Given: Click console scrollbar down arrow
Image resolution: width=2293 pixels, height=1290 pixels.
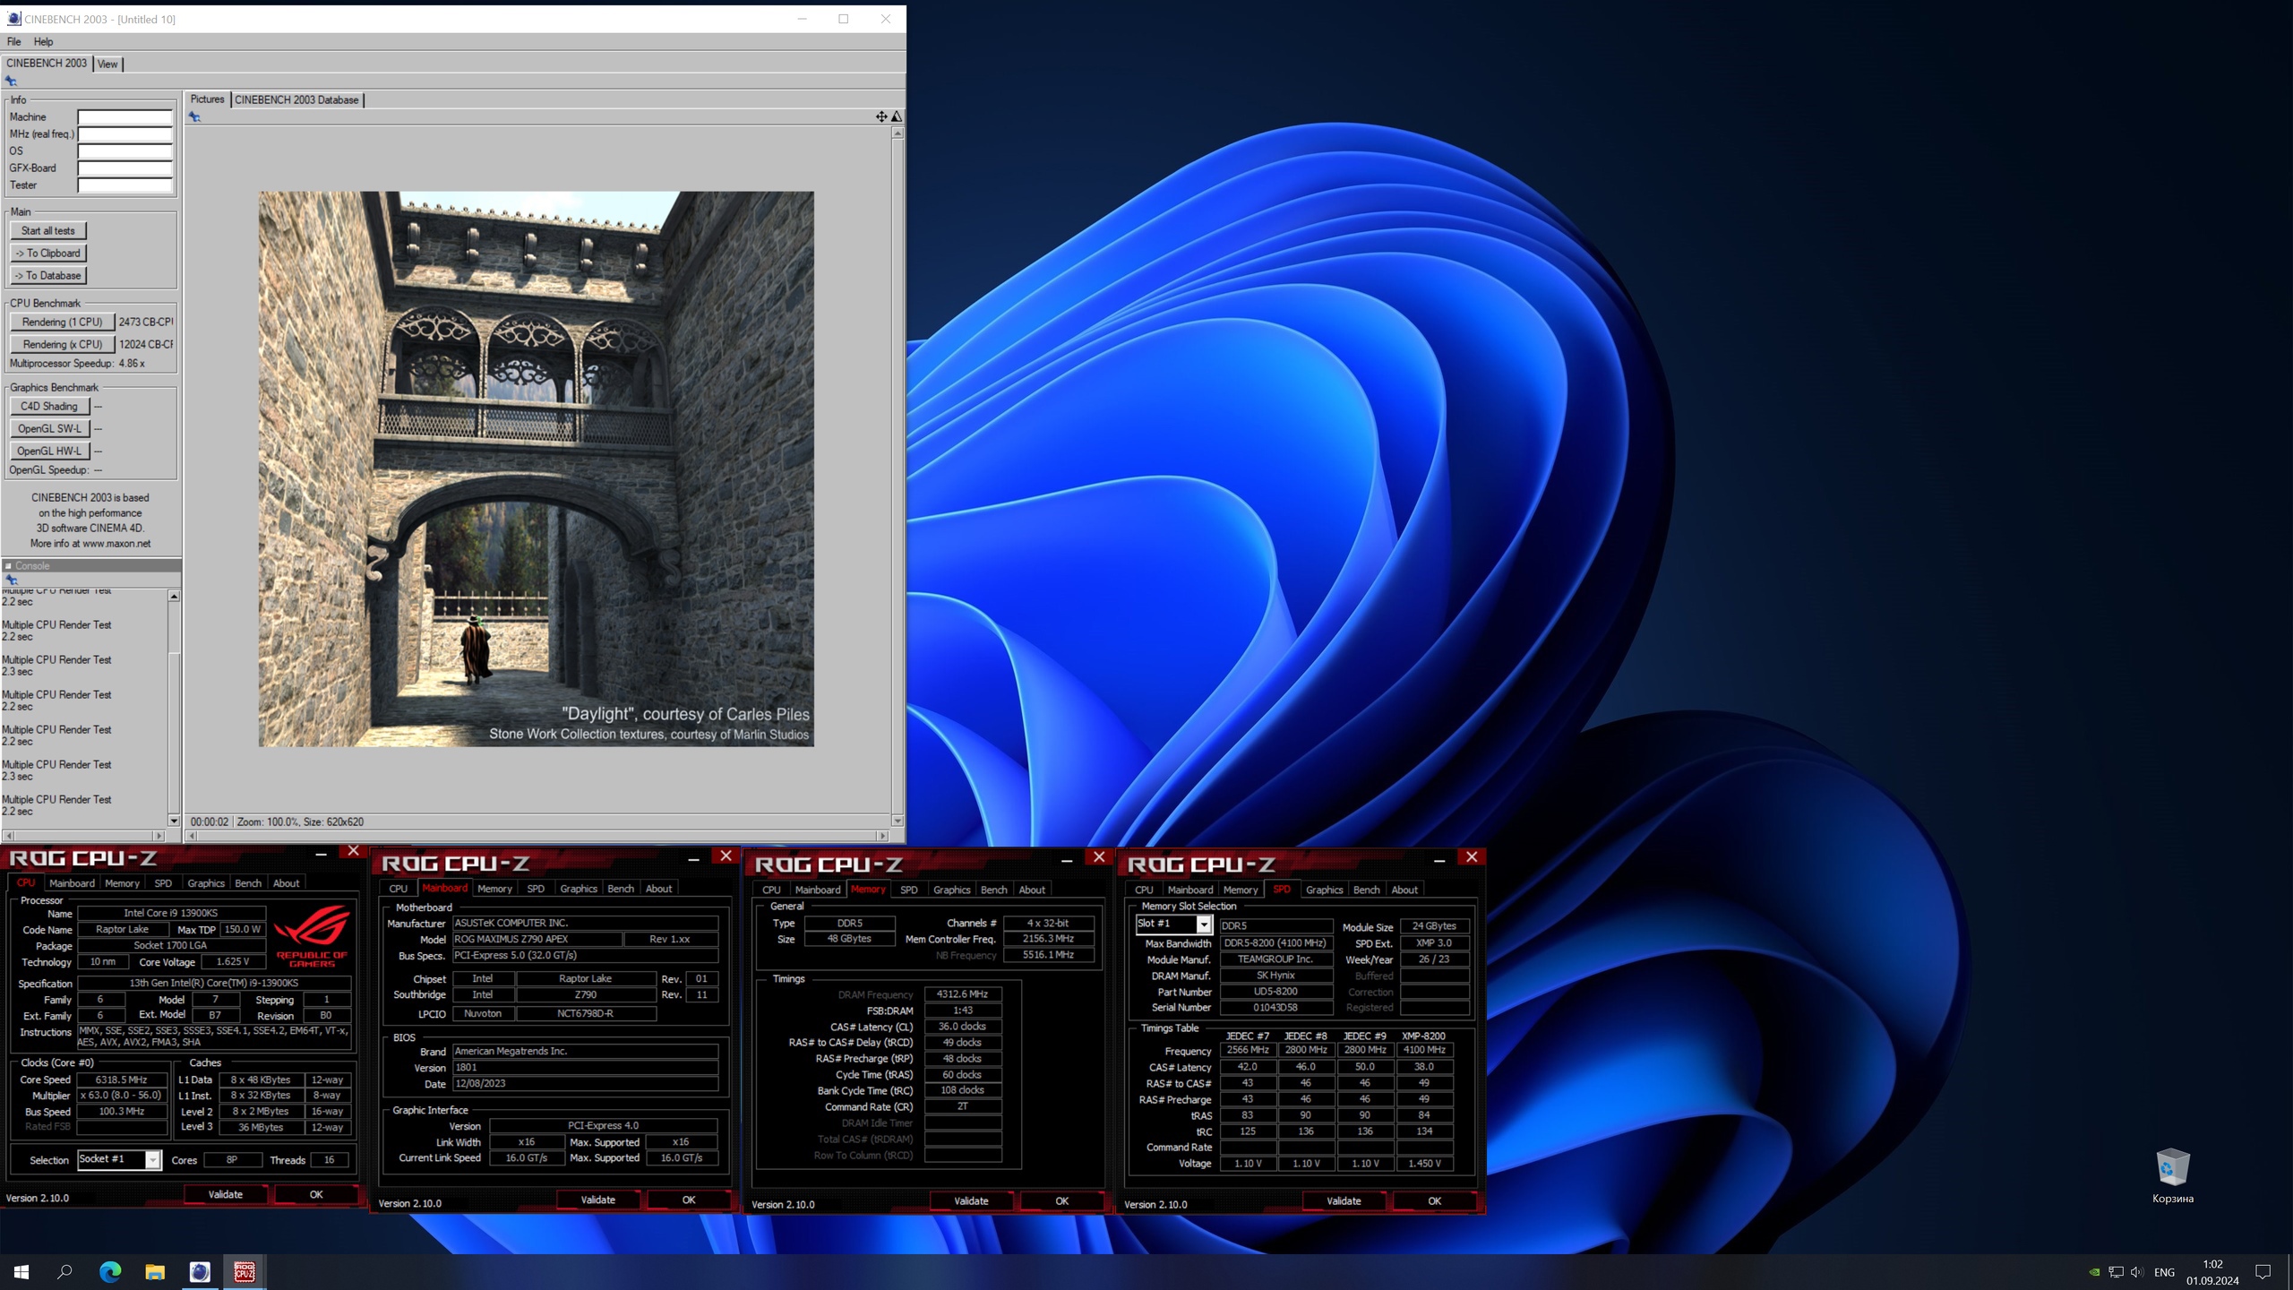Looking at the screenshot, I should (174, 821).
